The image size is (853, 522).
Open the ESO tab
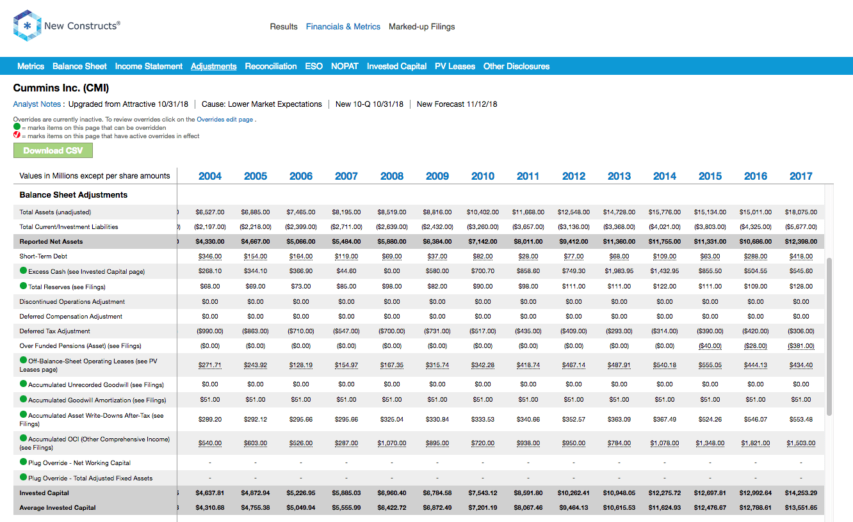coord(314,66)
